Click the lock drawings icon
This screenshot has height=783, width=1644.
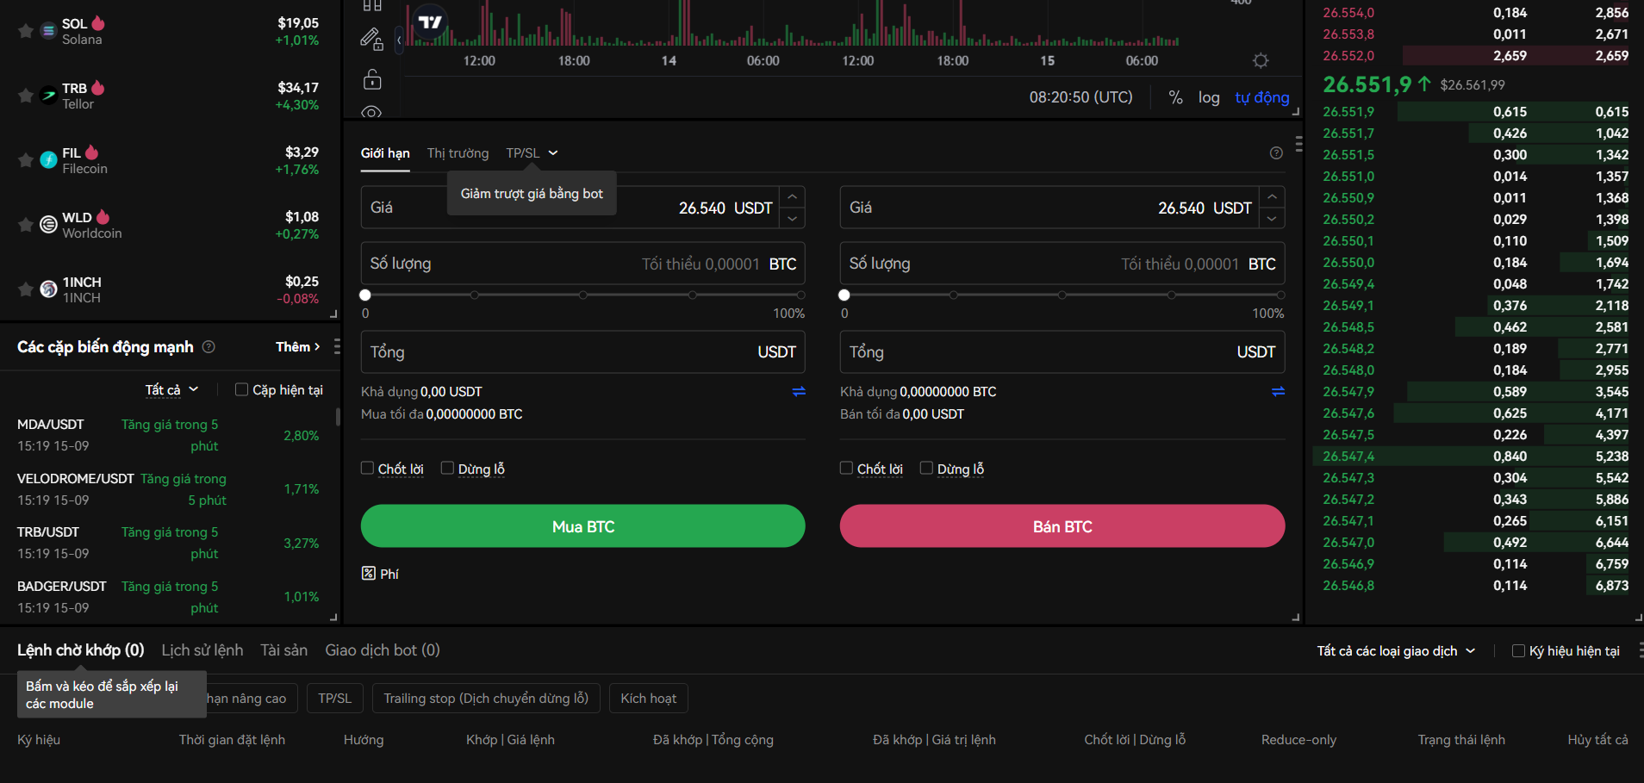click(x=372, y=79)
